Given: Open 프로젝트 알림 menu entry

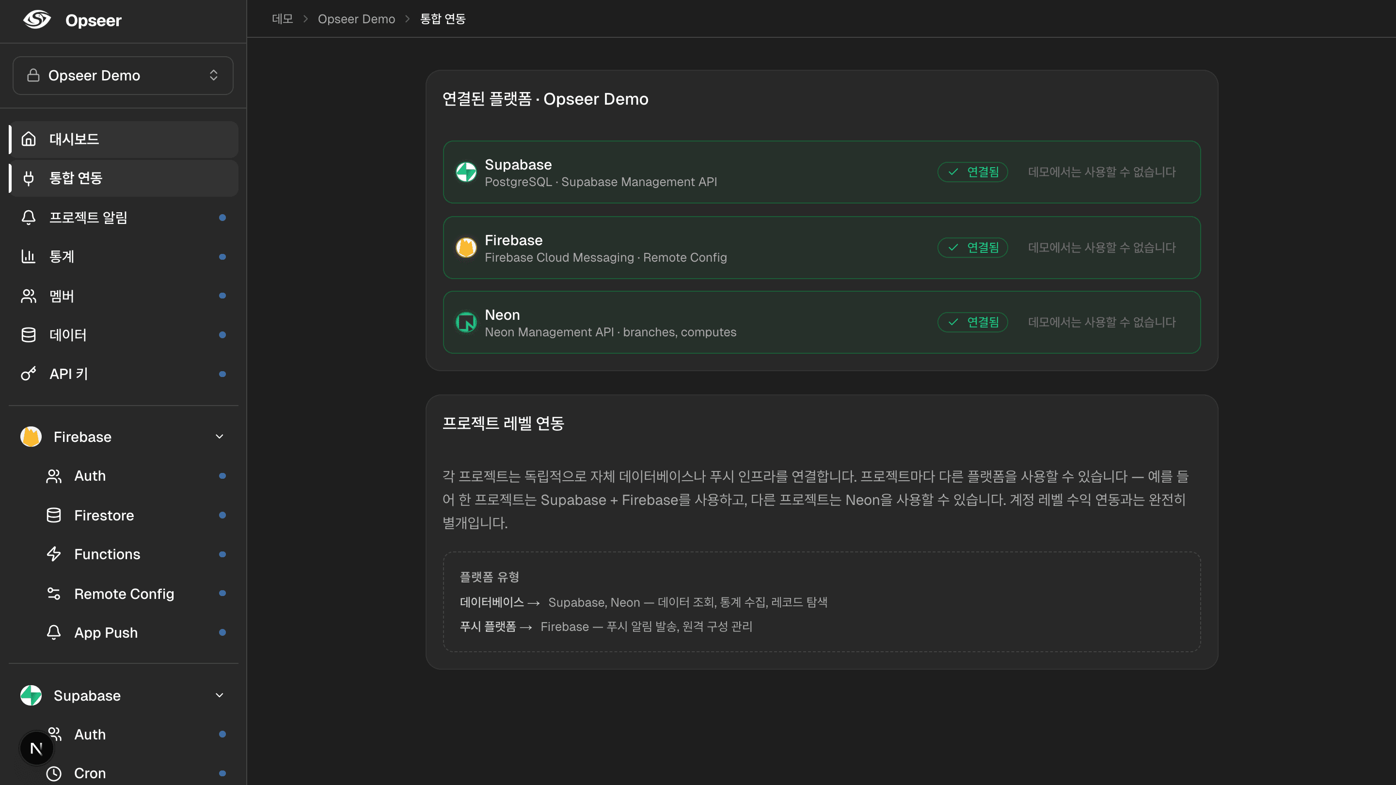Looking at the screenshot, I should (124, 217).
